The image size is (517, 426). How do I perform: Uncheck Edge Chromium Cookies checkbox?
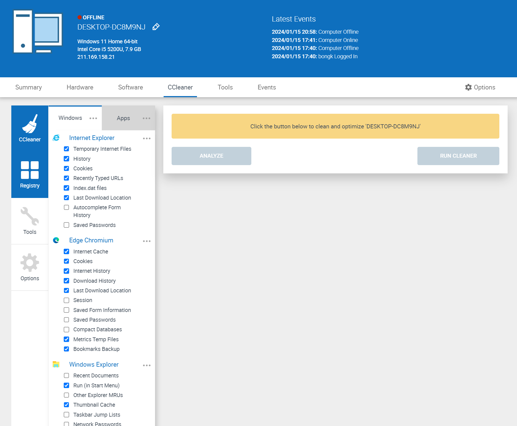click(66, 261)
